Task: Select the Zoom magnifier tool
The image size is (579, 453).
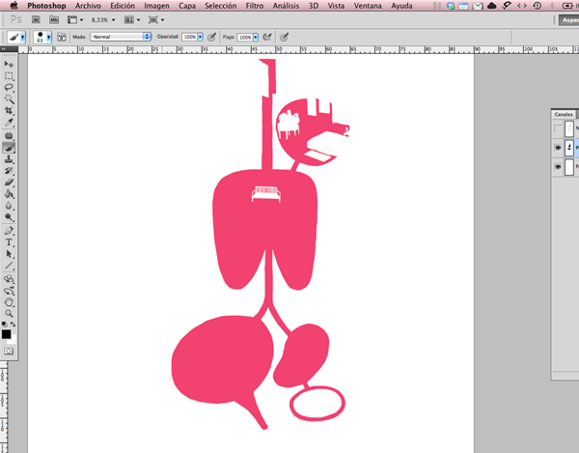Action: 10,313
